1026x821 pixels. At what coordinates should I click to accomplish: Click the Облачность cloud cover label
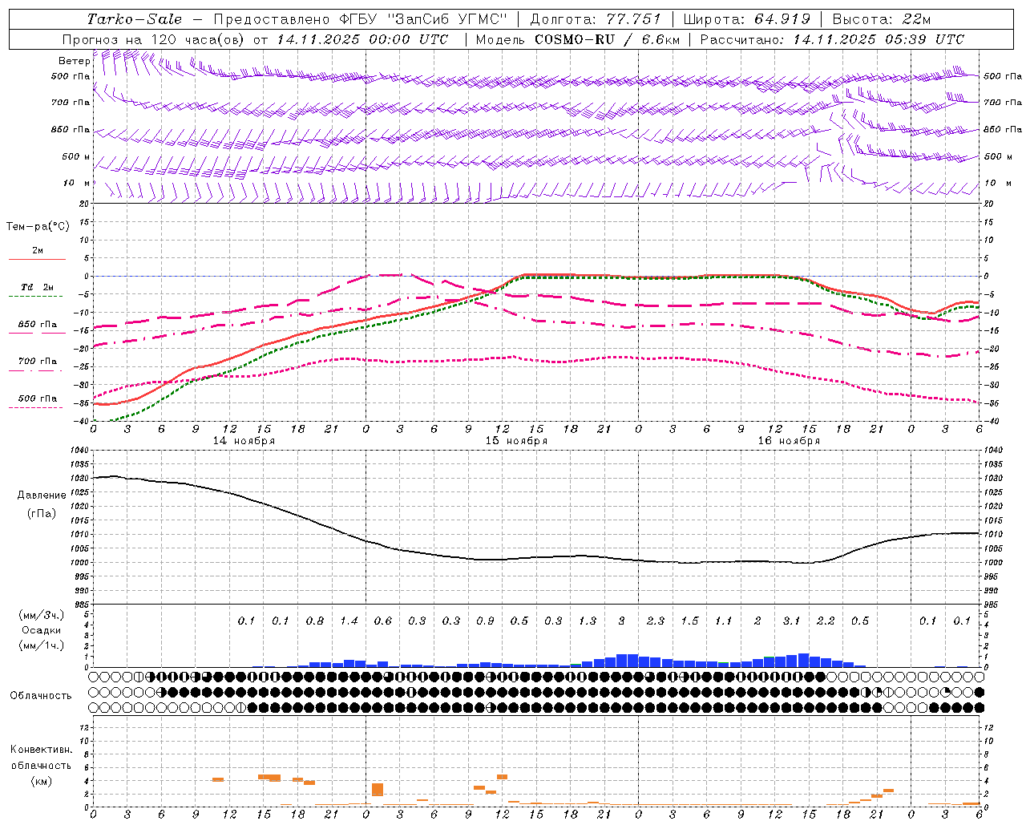[41, 696]
